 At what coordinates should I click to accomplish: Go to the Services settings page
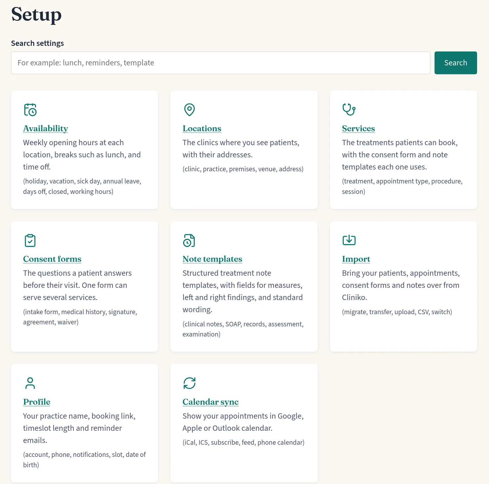358,129
